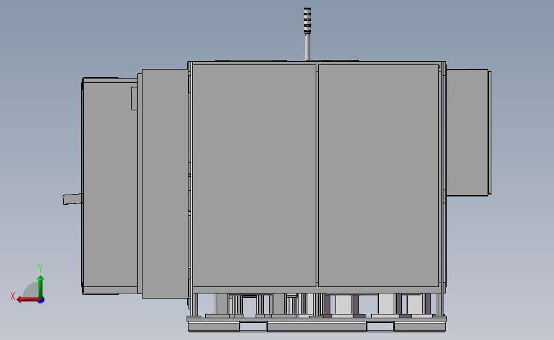
Task: Select the tall middle housing block face
Action: point(165,184)
